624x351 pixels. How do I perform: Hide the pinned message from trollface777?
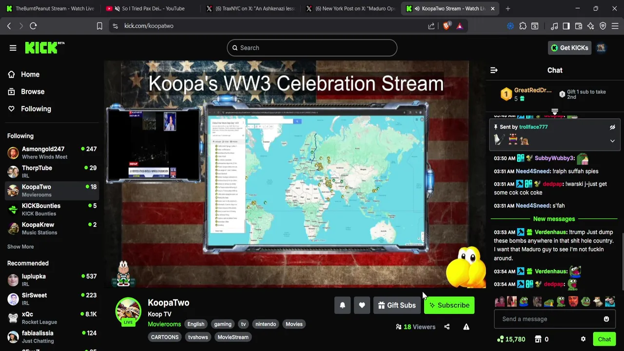(x=612, y=127)
